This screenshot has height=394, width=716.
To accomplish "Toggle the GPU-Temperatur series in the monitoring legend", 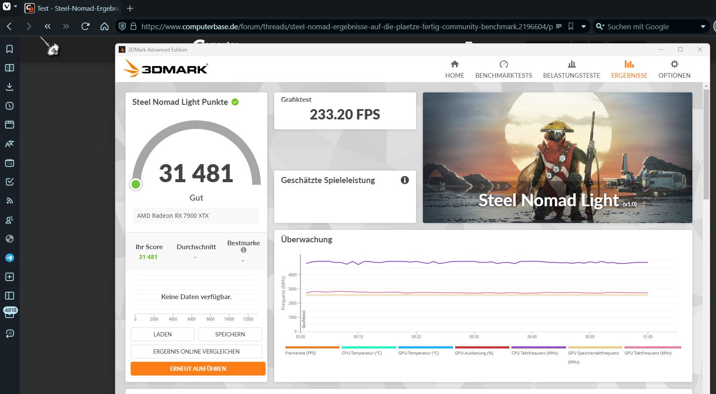I will [425, 348].
